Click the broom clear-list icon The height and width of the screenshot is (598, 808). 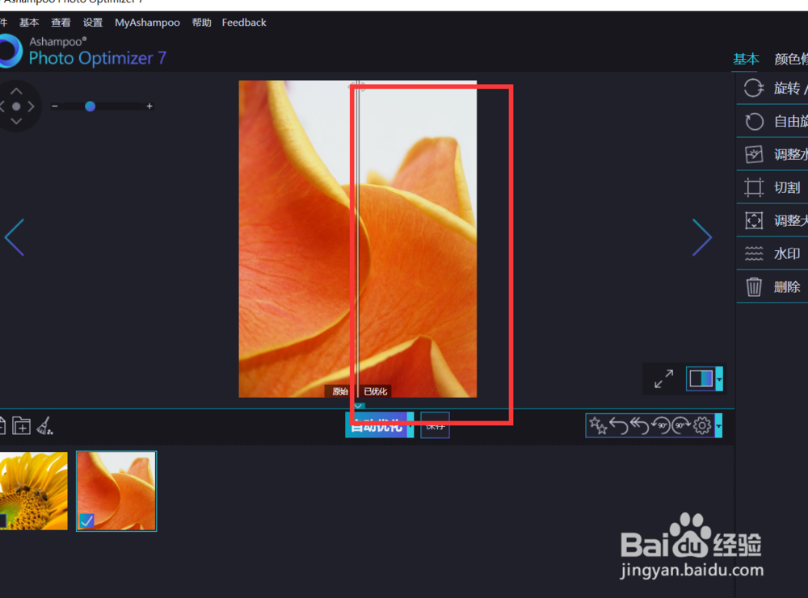coord(44,426)
